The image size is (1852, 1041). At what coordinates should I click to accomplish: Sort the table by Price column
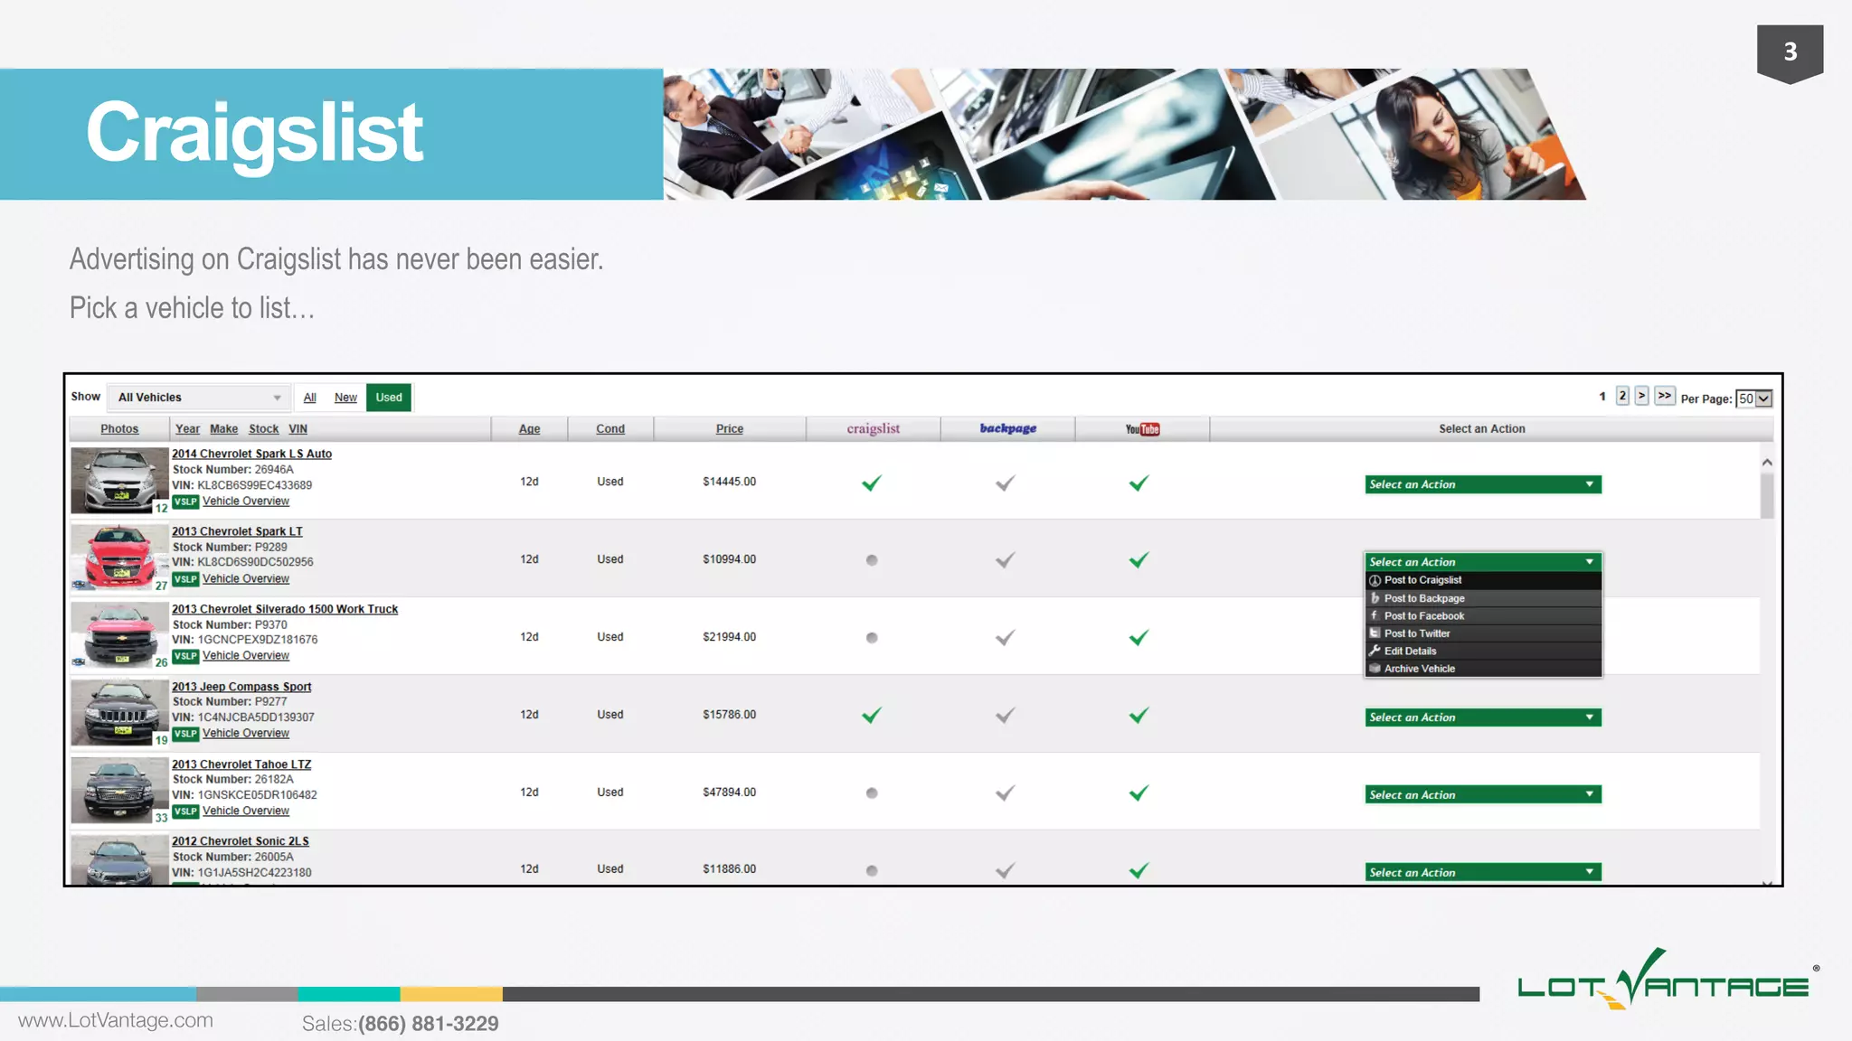[729, 429]
